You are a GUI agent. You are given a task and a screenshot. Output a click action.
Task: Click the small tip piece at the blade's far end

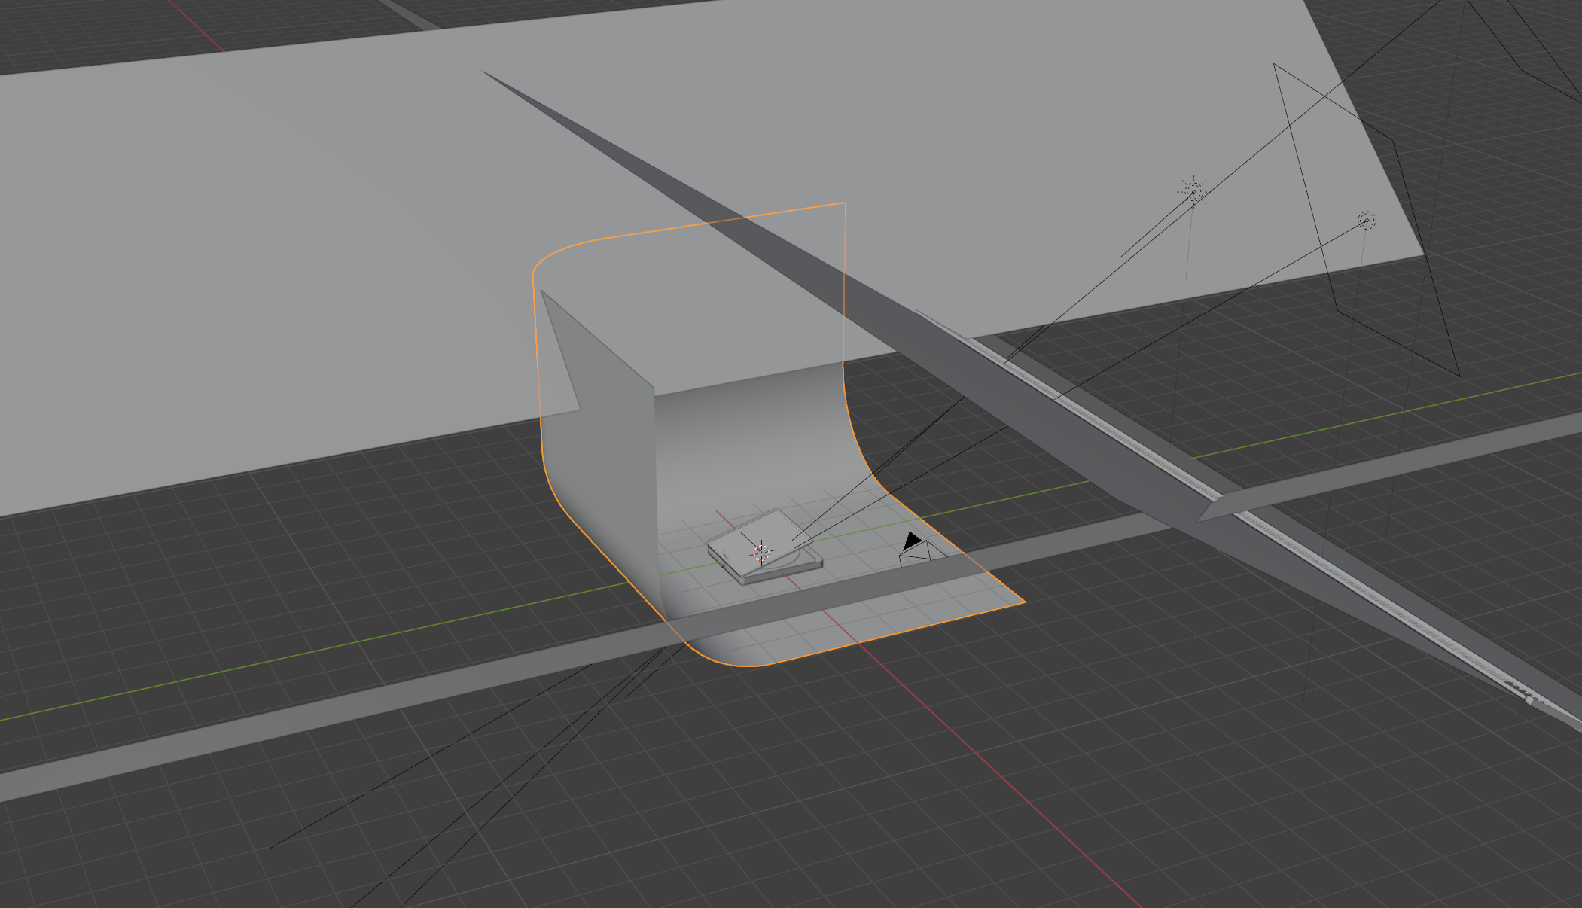click(1530, 699)
